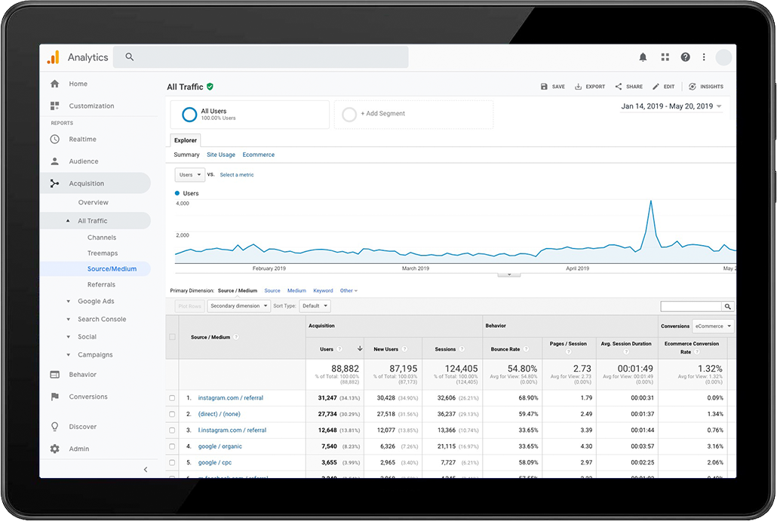This screenshot has width=777, height=521.
Task: Switch to Ecommerce tab
Action: [x=258, y=155]
